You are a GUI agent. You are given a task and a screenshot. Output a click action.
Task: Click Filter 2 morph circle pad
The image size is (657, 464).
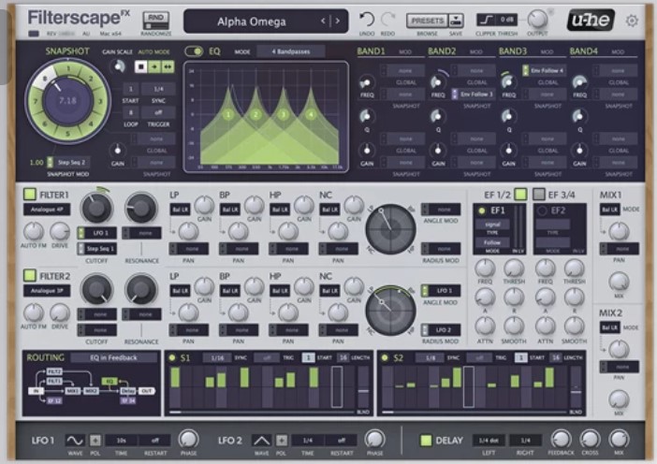(x=390, y=311)
